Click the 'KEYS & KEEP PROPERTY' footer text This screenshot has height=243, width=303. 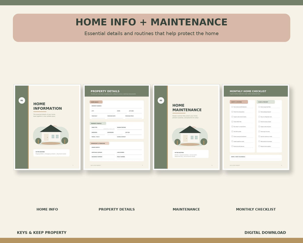tap(42, 233)
